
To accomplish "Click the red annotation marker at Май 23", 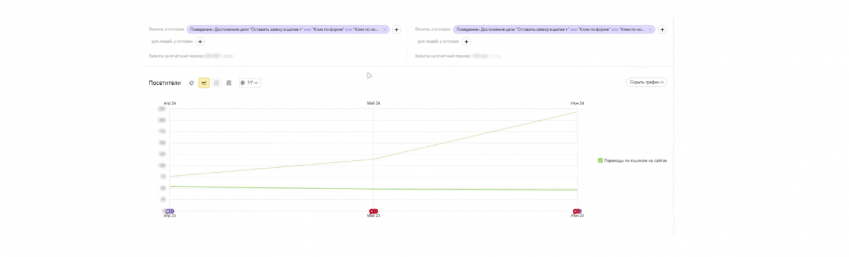I will tap(373, 211).
